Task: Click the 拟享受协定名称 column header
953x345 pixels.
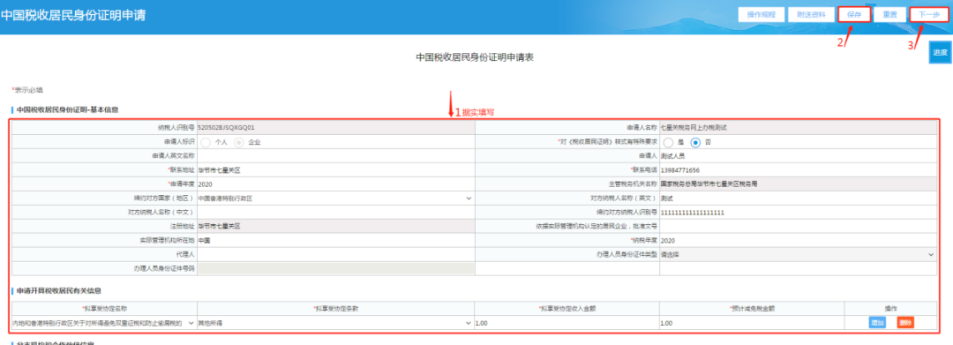Action: [x=104, y=309]
